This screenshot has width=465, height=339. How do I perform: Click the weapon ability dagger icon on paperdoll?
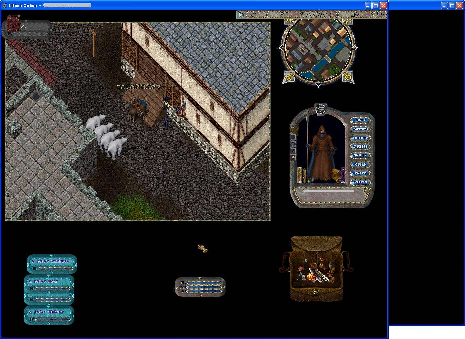point(343,174)
